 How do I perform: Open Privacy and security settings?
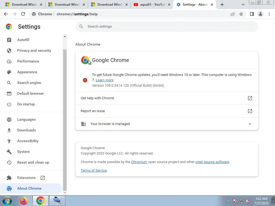click(34, 50)
